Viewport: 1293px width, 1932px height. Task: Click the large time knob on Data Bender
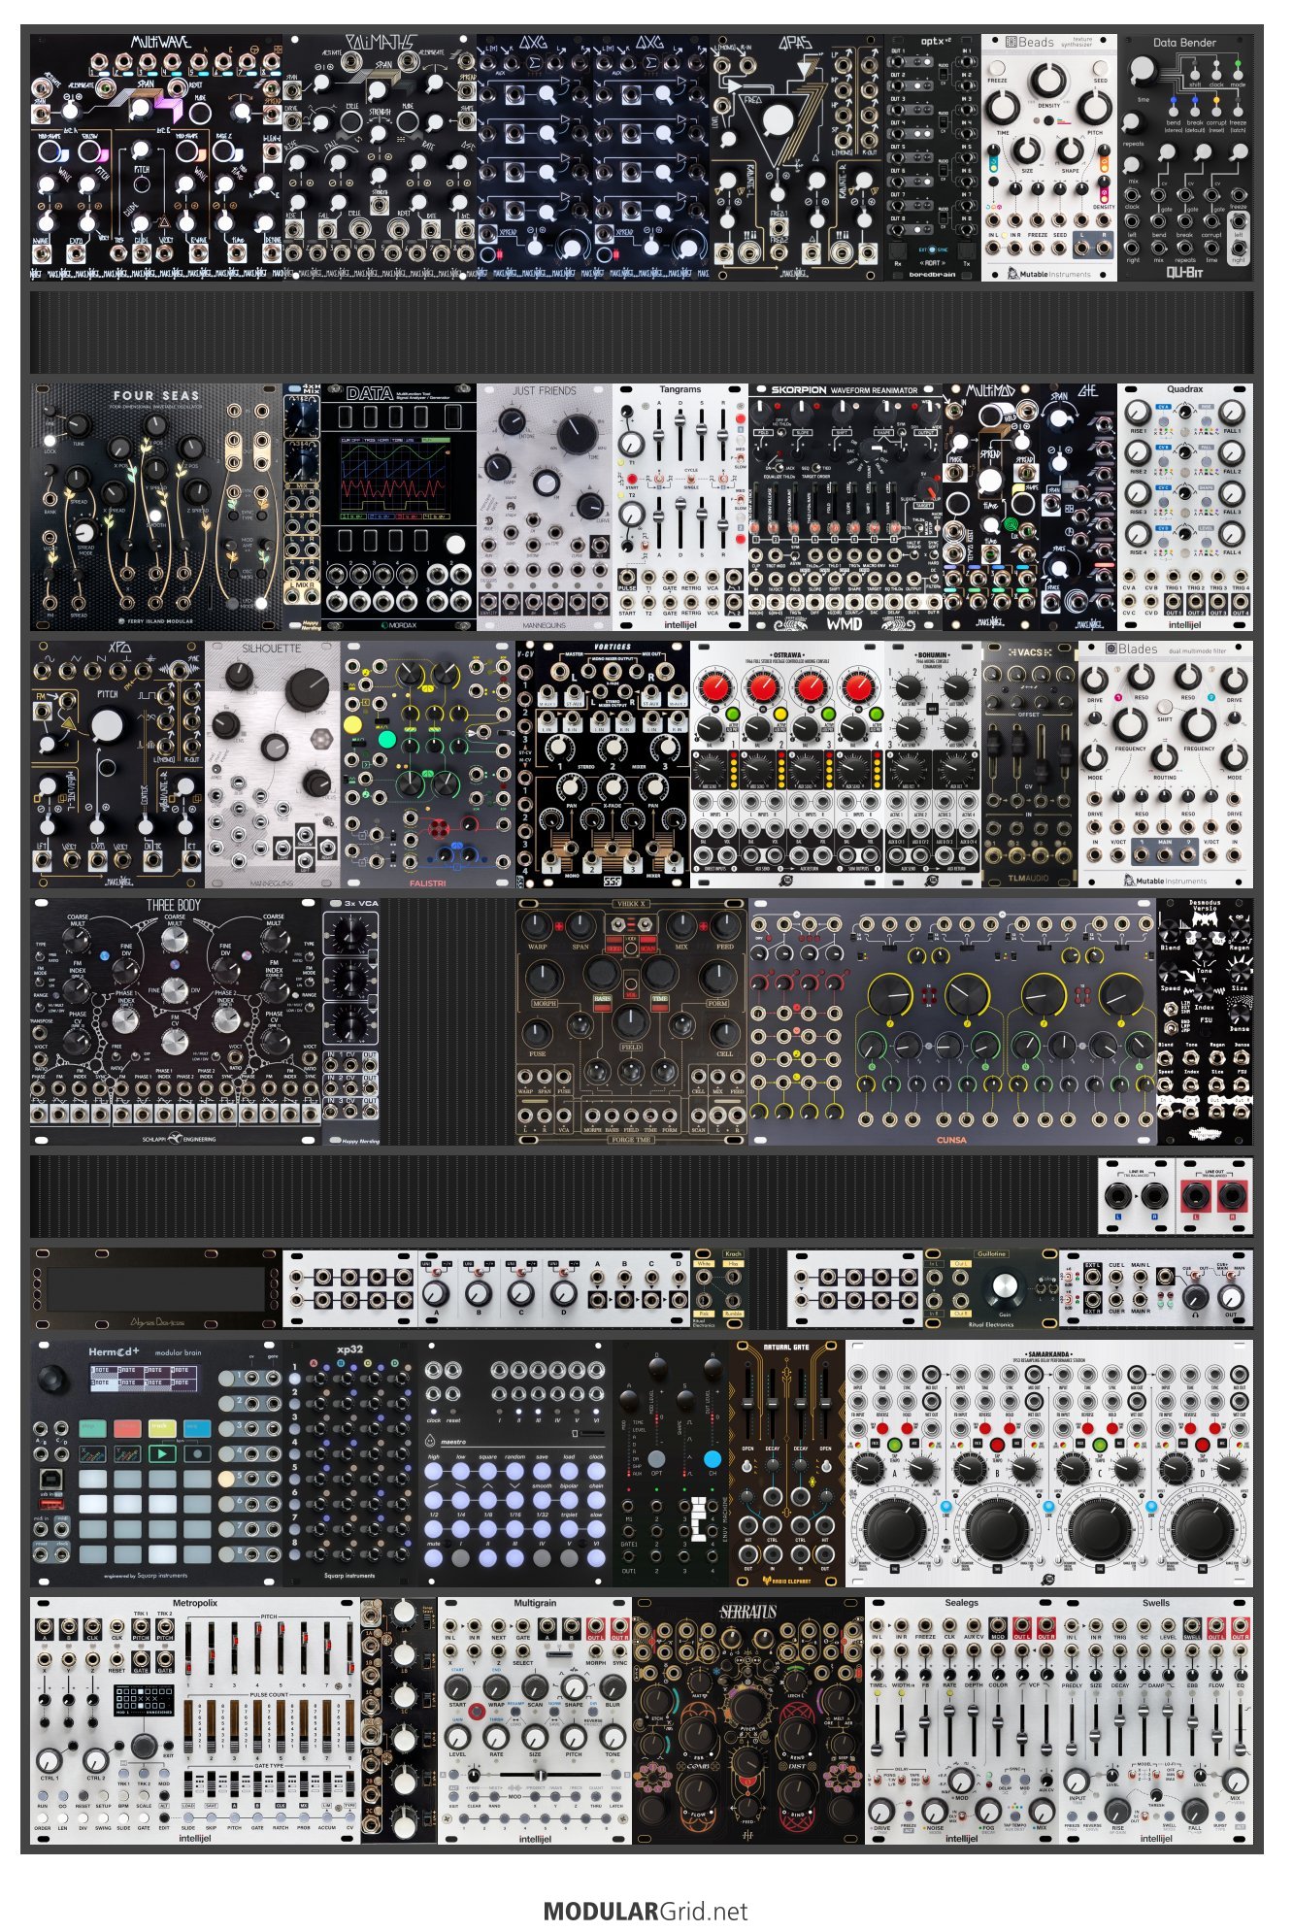pyautogui.click(x=1144, y=70)
